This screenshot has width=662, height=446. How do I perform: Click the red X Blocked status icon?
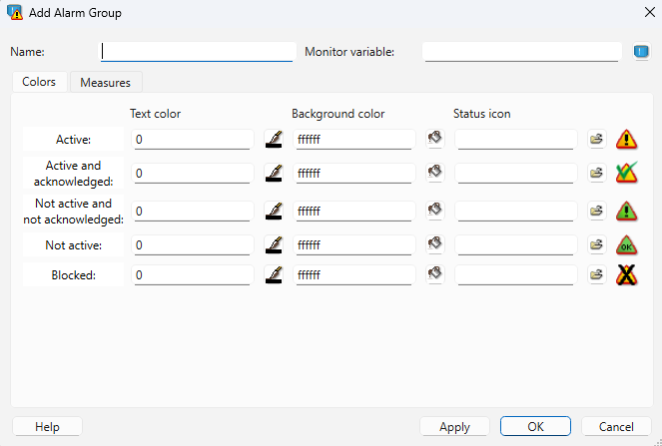coord(627,275)
